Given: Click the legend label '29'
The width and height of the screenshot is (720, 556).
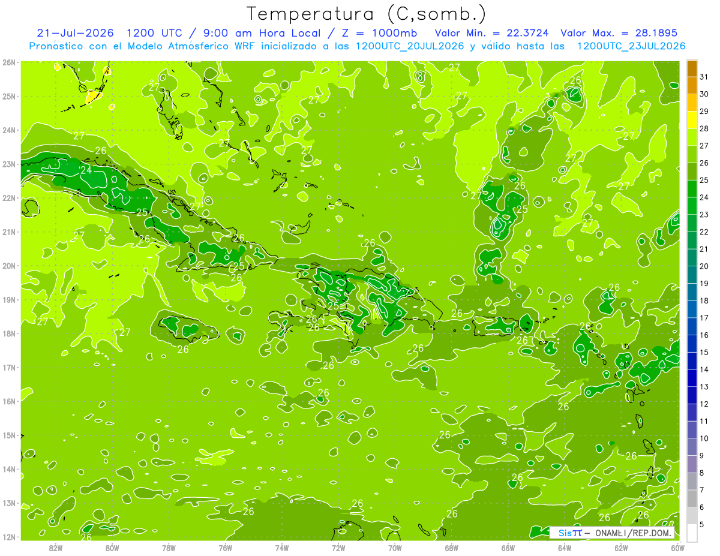Looking at the screenshot, I should (704, 112).
